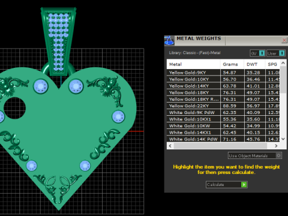The image size is (288, 216).
Task: Select the White Gold:14K PdW row
Action: click(x=223, y=139)
